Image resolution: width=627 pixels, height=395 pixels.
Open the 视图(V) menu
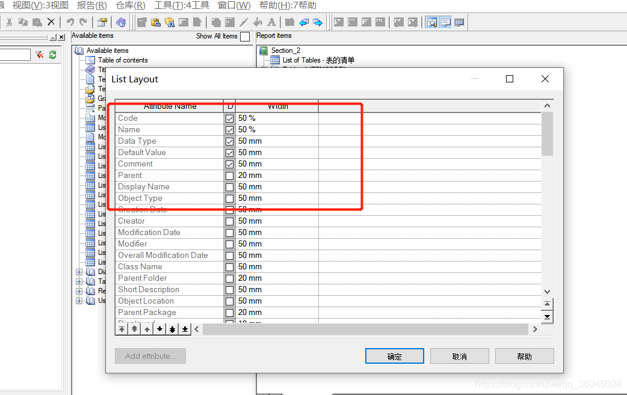[40, 5]
